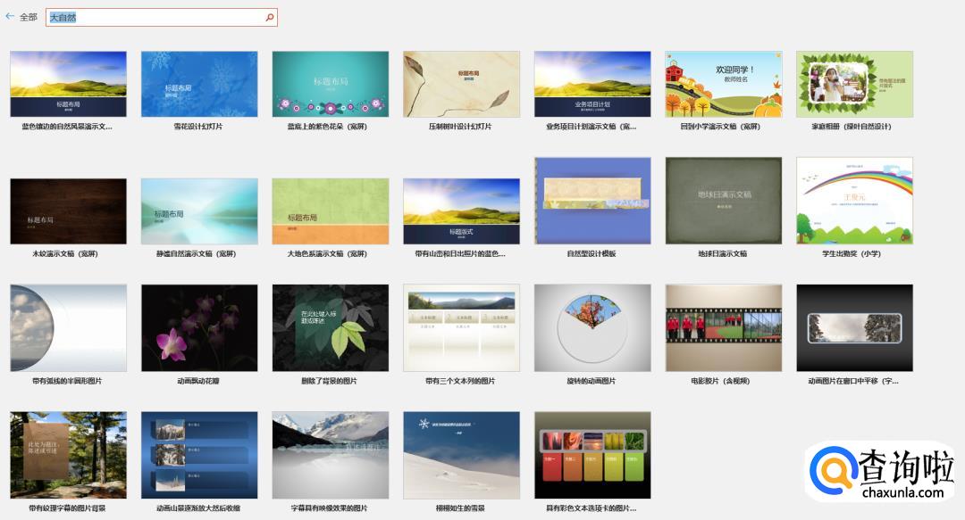Open the 蓝色镶边的自然风景演示文稿 template
The width and height of the screenshot is (965, 520).
(x=68, y=84)
